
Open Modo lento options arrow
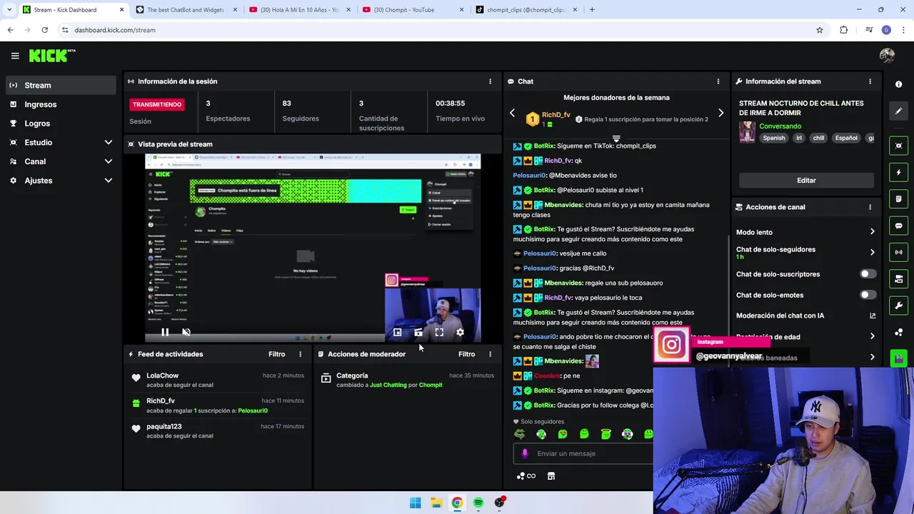point(872,232)
